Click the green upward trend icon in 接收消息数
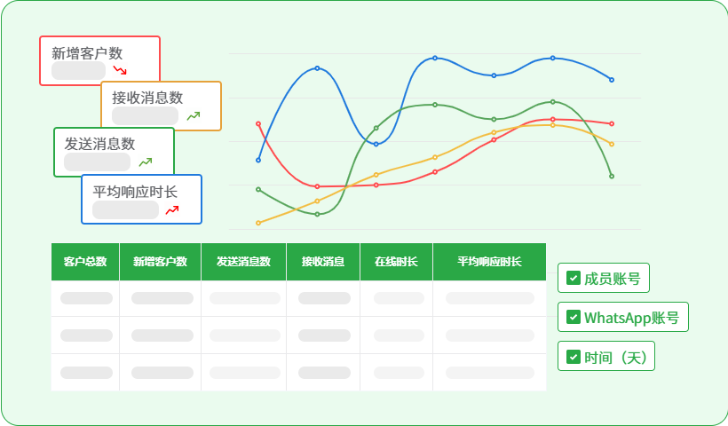 coord(193,115)
